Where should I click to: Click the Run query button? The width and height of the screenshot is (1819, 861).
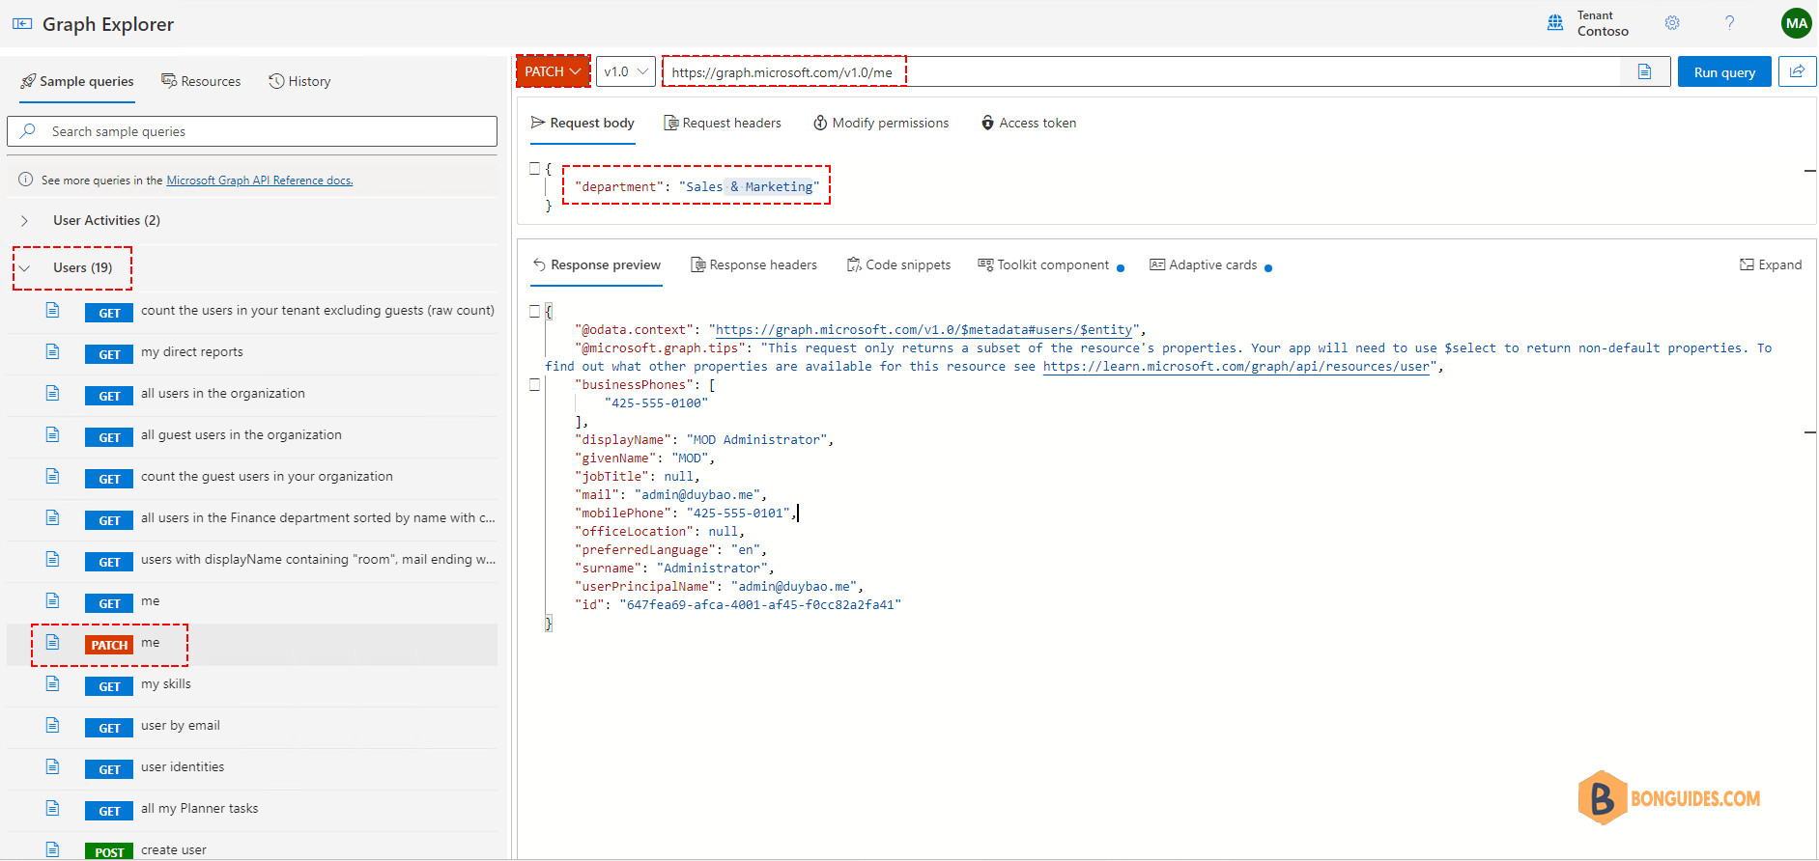point(1724,72)
